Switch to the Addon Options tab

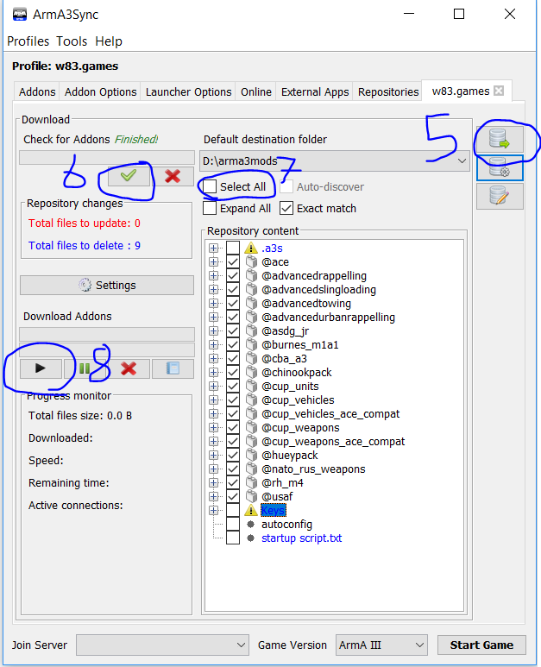(100, 91)
